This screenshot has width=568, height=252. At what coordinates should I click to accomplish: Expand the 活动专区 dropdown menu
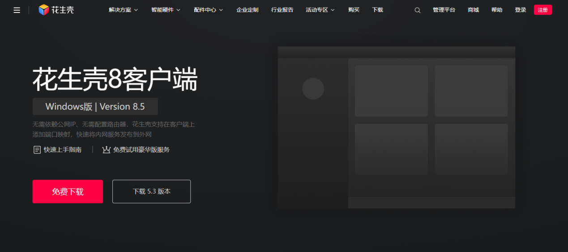coord(320,10)
